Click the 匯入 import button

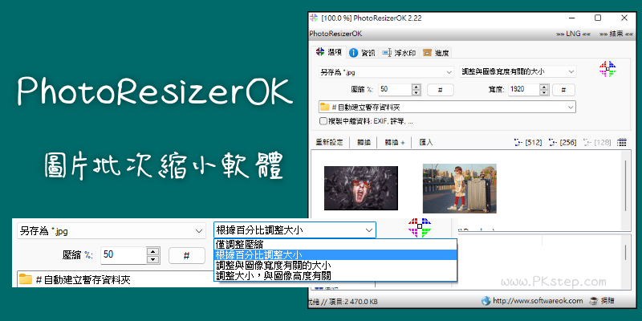(426, 143)
